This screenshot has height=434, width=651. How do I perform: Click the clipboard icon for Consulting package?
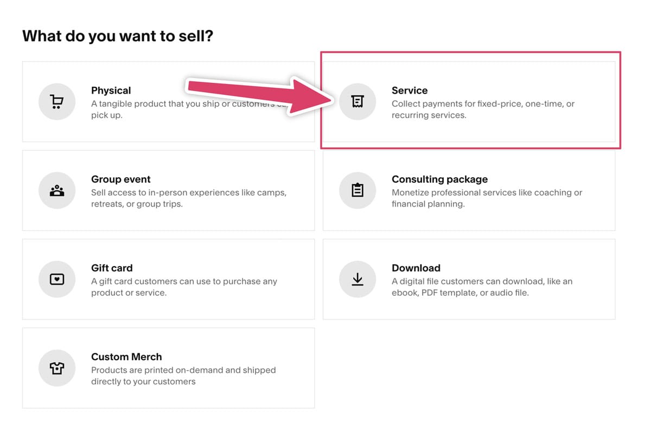point(358,190)
